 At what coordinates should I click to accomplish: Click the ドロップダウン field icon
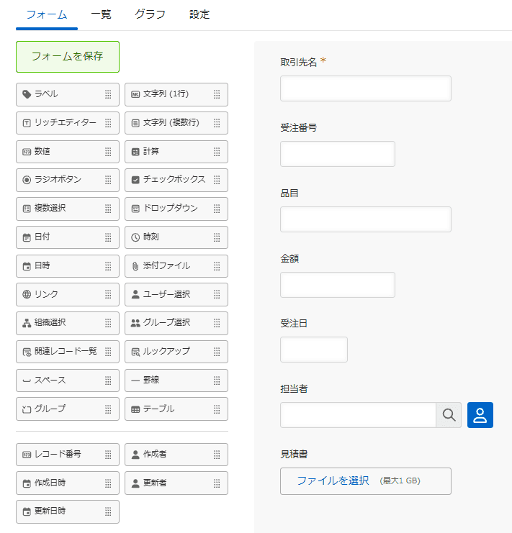(x=135, y=209)
